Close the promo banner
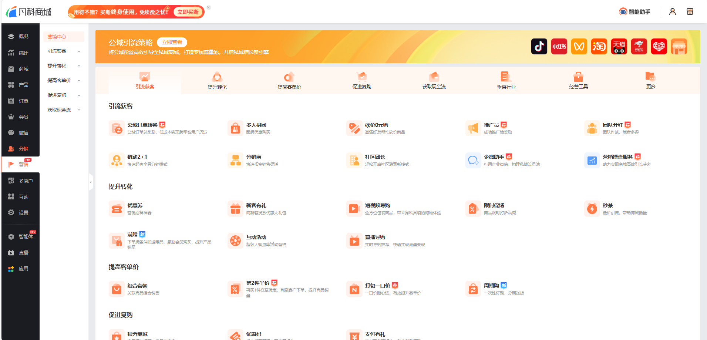This screenshot has height=340, width=707. coord(208,7)
